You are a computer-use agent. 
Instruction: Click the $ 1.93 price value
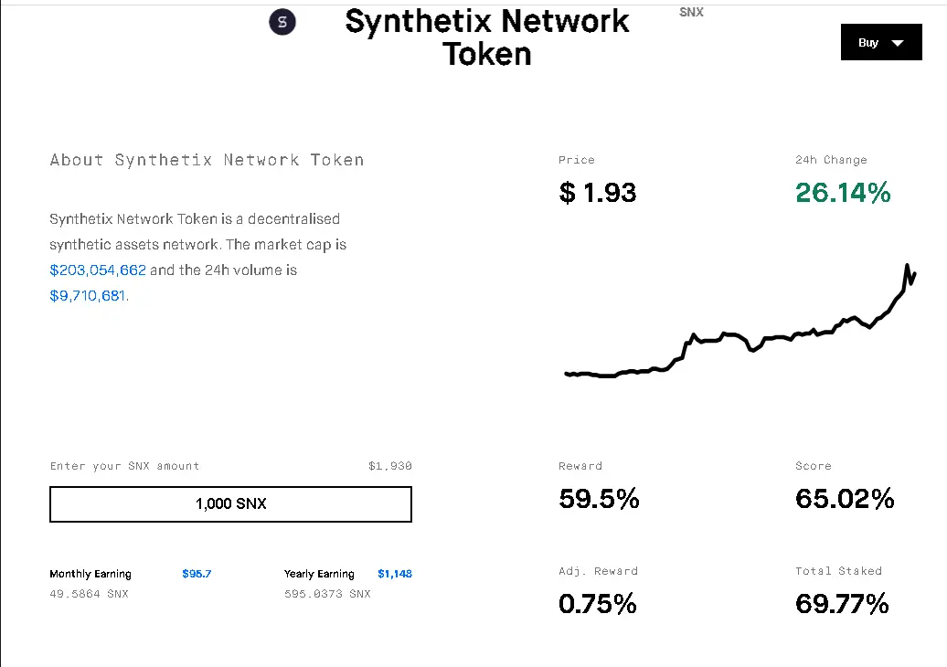pos(597,193)
